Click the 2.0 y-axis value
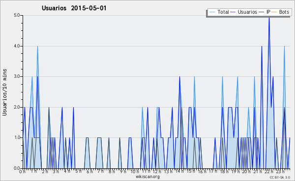 coord(17,107)
